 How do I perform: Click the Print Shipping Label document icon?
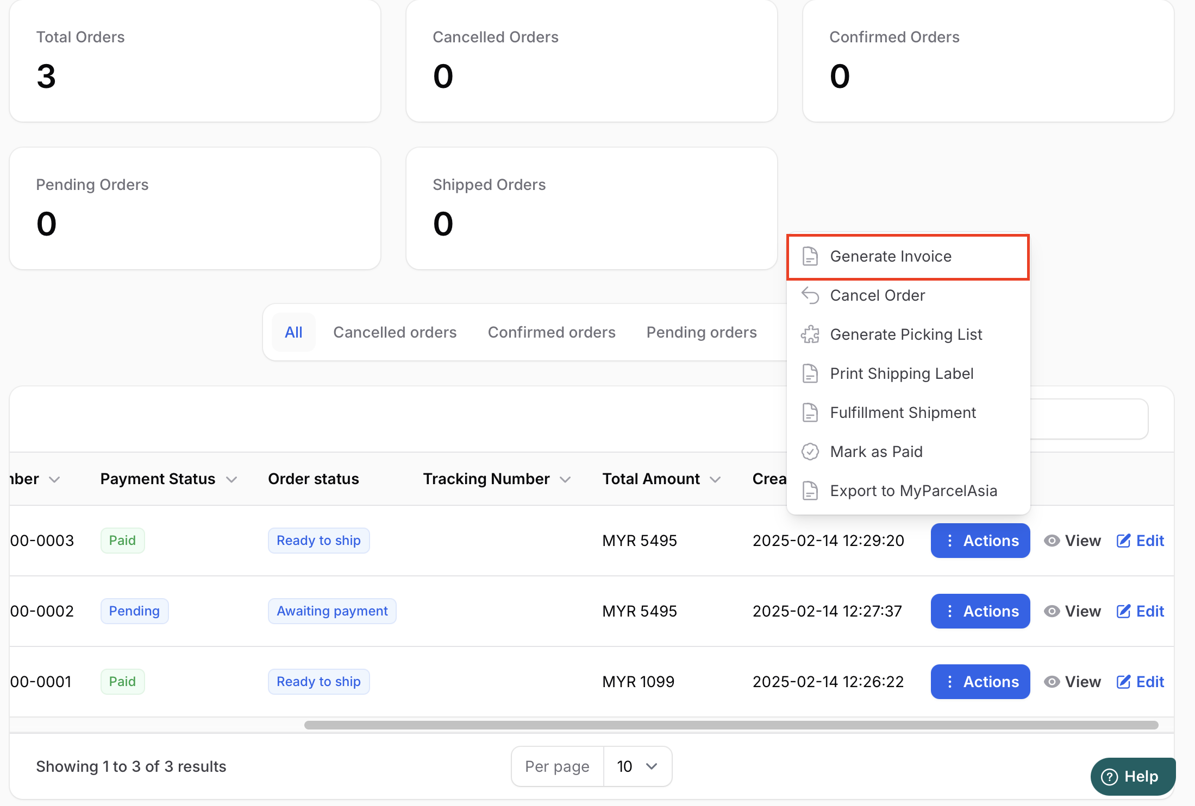tap(810, 373)
